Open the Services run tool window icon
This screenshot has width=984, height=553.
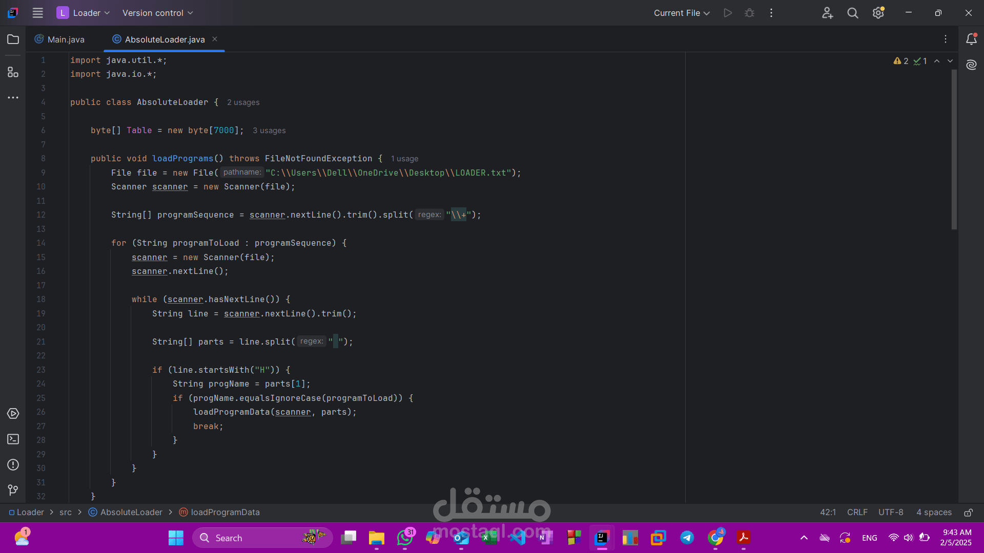13,414
